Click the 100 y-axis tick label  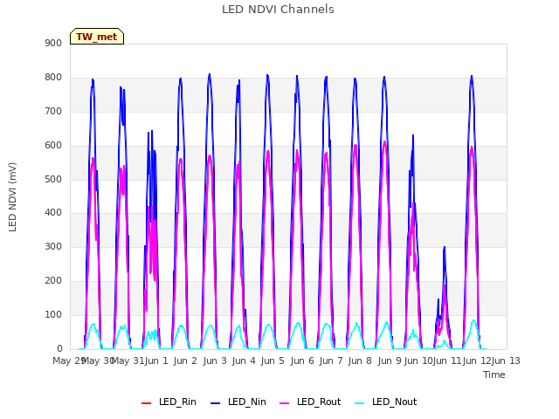53,314
